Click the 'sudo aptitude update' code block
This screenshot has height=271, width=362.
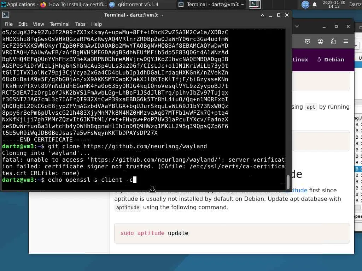click(x=232, y=233)
